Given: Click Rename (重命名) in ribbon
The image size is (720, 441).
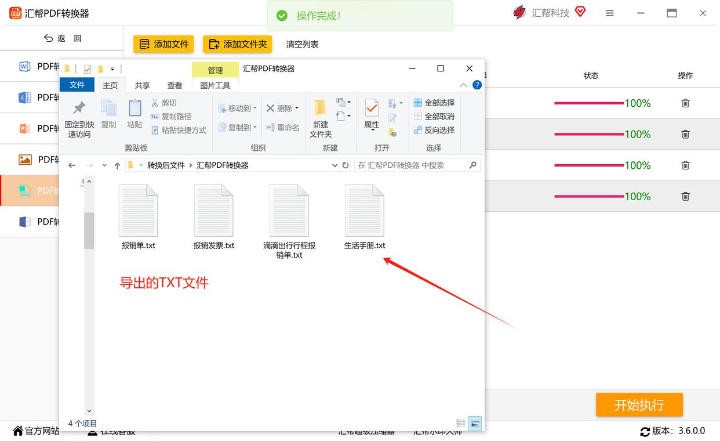Looking at the screenshot, I should 283,128.
